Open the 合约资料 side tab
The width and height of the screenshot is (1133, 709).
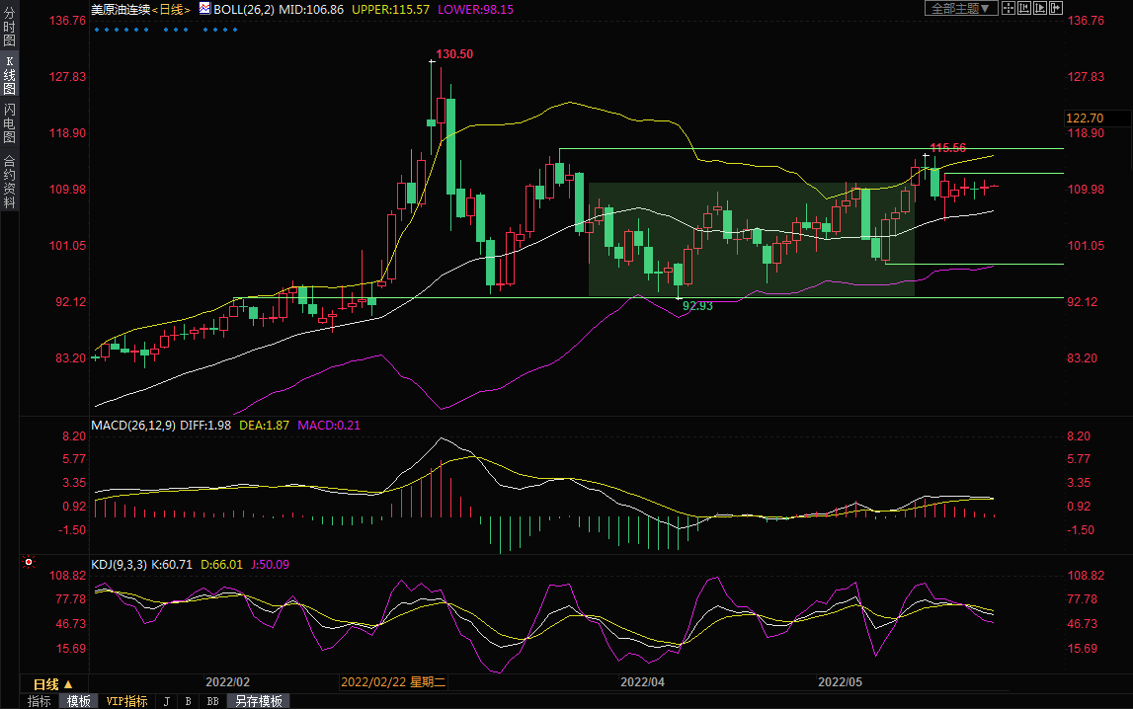(x=9, y=181)
